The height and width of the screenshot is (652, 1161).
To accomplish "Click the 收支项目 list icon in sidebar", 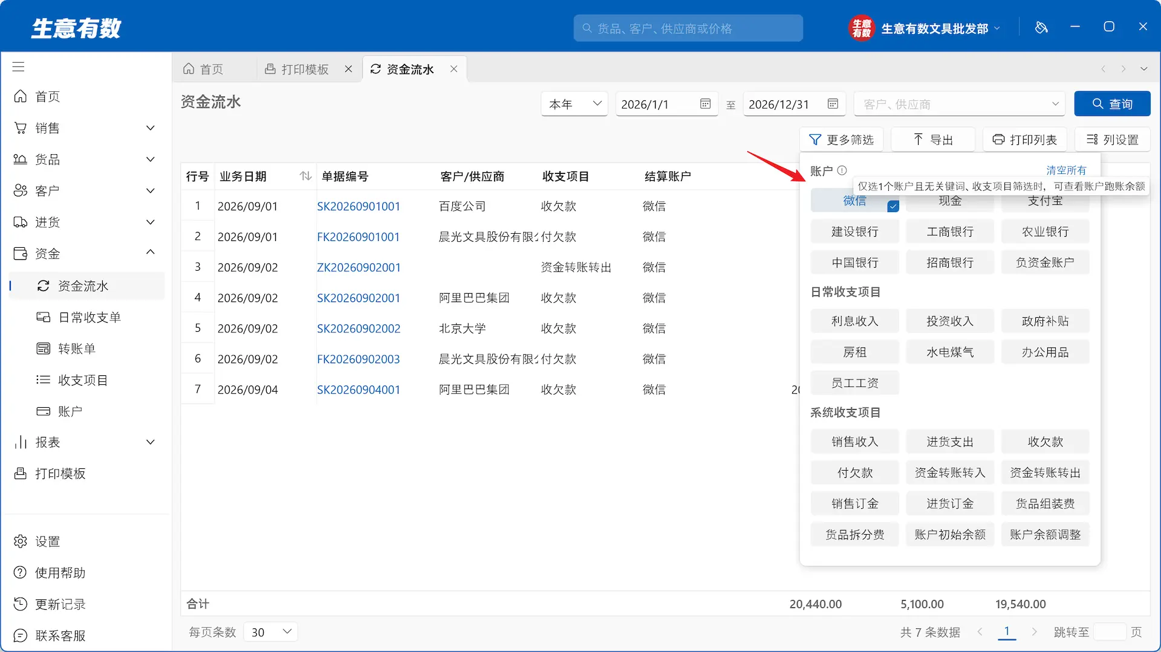I will pyautogui.click(x=44, y=379).
